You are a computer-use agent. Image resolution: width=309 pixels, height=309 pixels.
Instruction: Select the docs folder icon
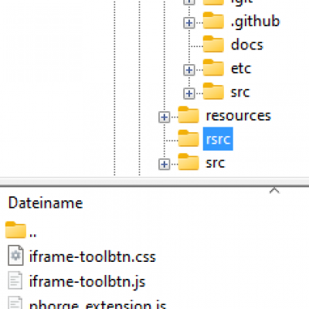(x=213, y=44)
